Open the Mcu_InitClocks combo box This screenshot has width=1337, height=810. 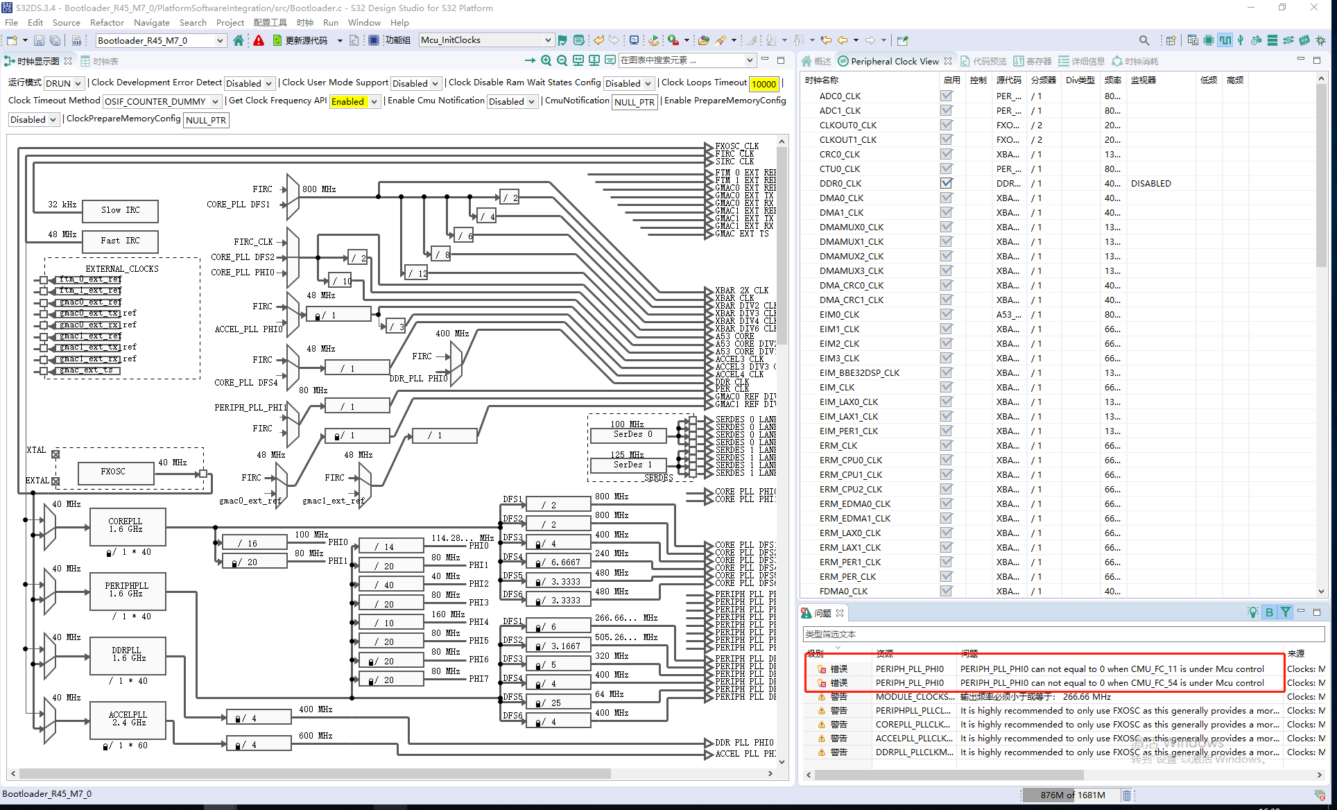tap(547, 40)
